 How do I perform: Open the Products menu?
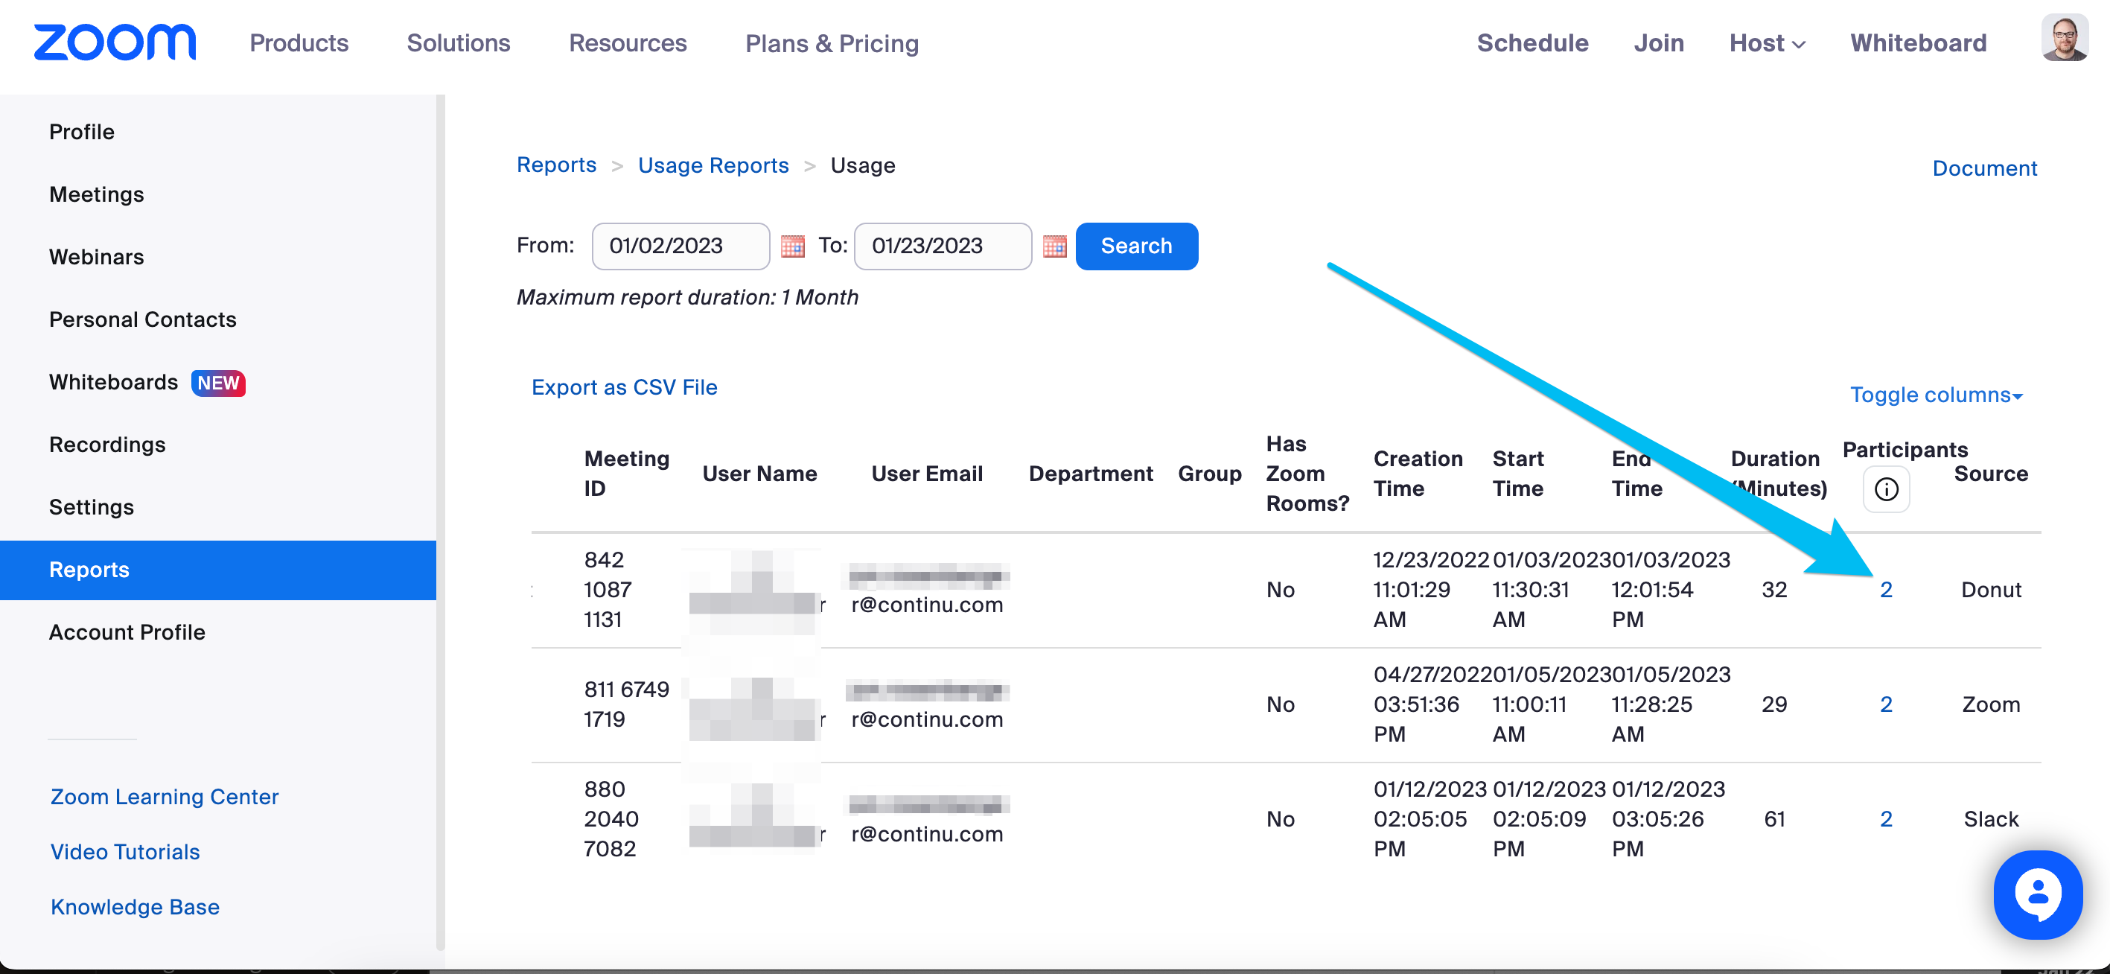click(x=299, y=42)
